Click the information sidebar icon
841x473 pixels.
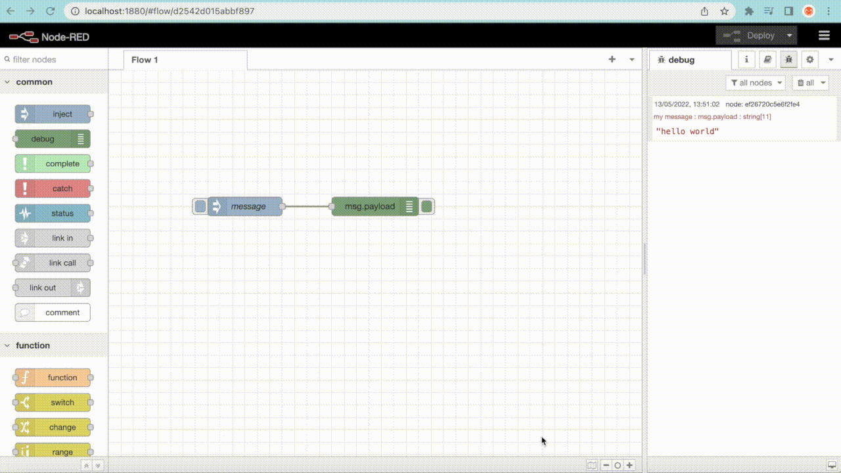746,59
